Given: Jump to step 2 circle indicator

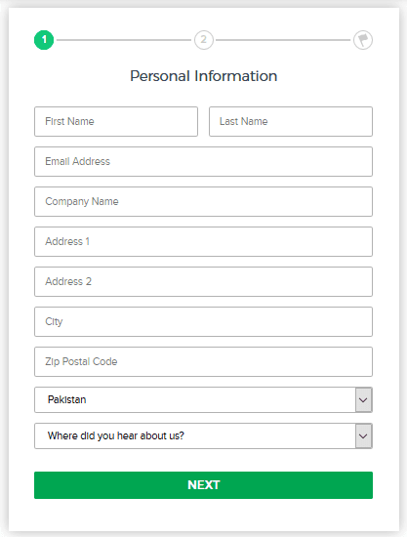Looking at the screenshot, I should (x=204, y=40).
